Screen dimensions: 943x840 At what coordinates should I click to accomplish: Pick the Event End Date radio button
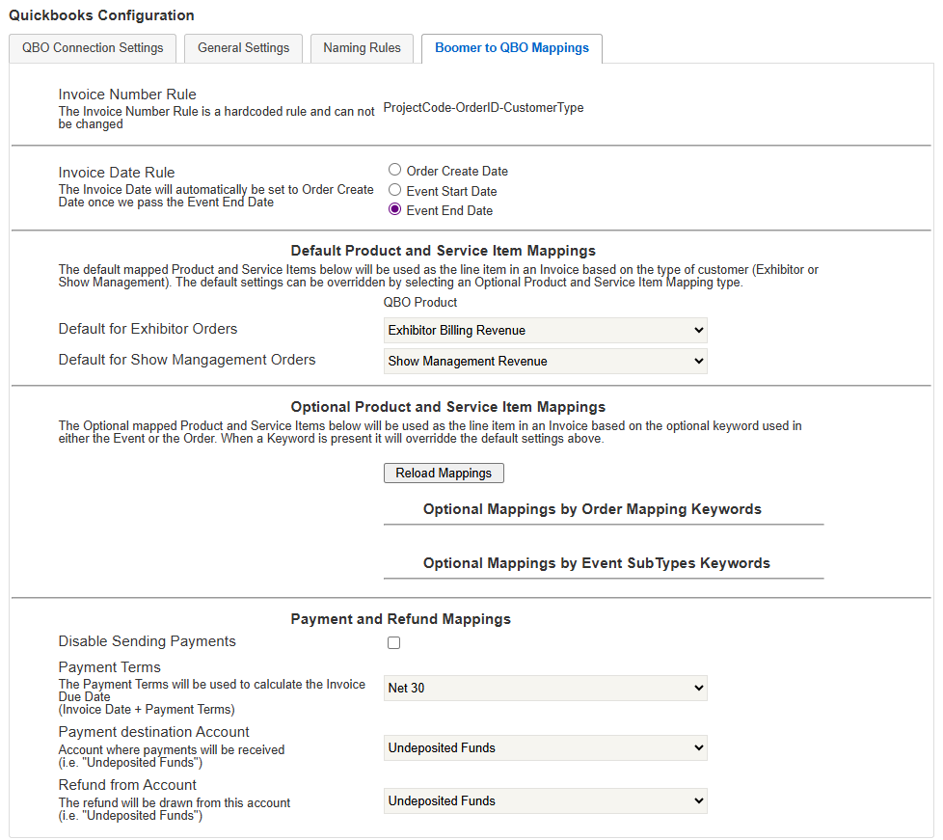click(x=395, y=210)
